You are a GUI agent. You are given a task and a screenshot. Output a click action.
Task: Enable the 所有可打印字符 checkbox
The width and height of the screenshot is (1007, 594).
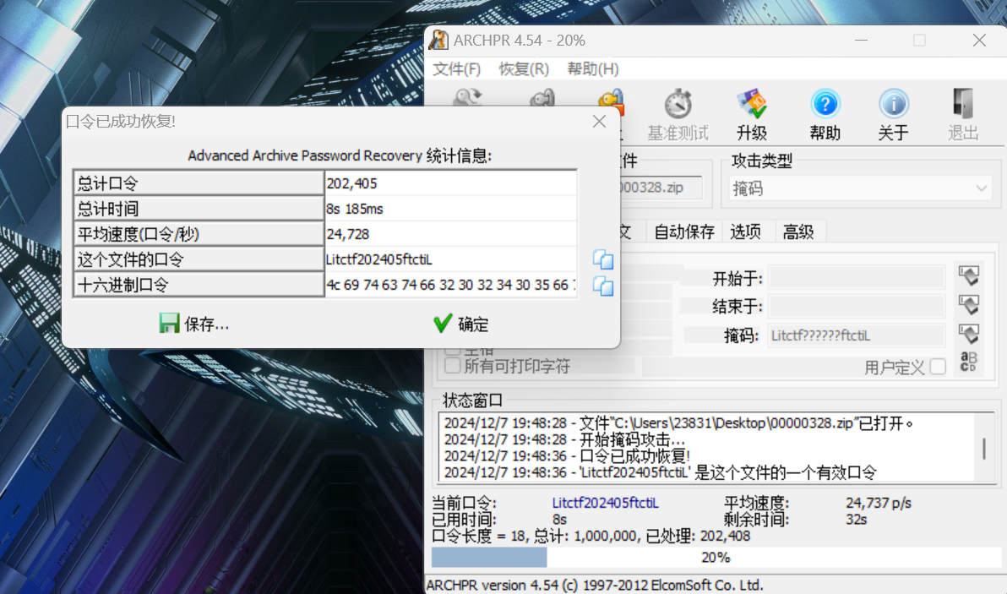coord(453,365)
